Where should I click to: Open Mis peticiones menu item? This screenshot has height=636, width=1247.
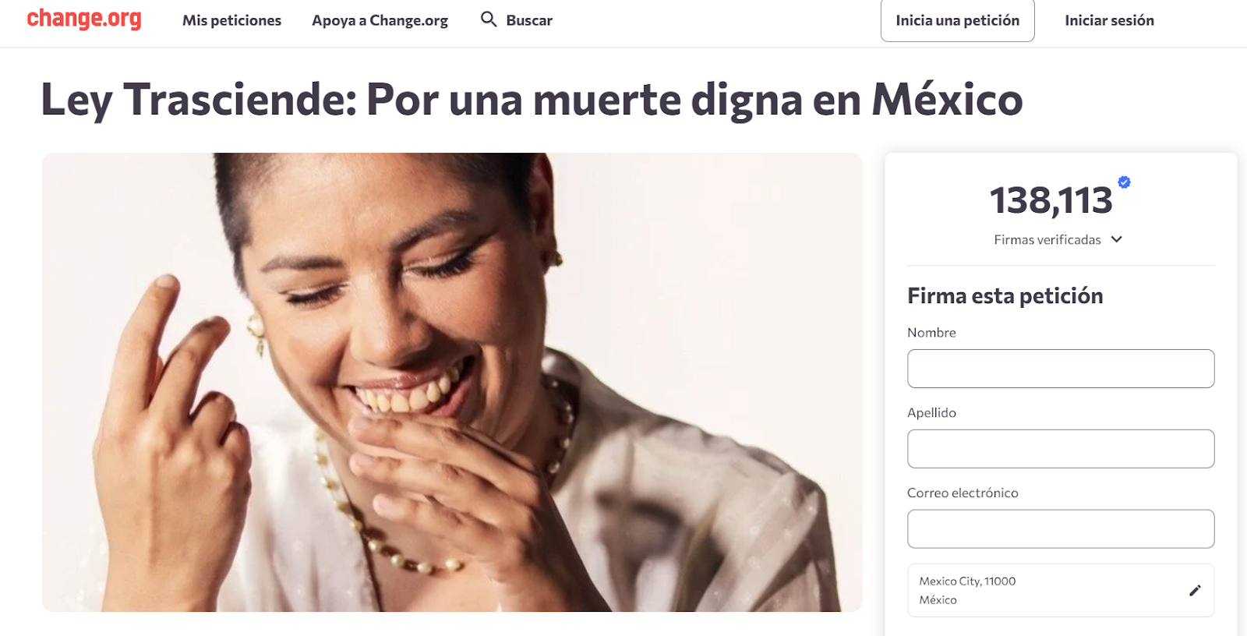(231, 20)
